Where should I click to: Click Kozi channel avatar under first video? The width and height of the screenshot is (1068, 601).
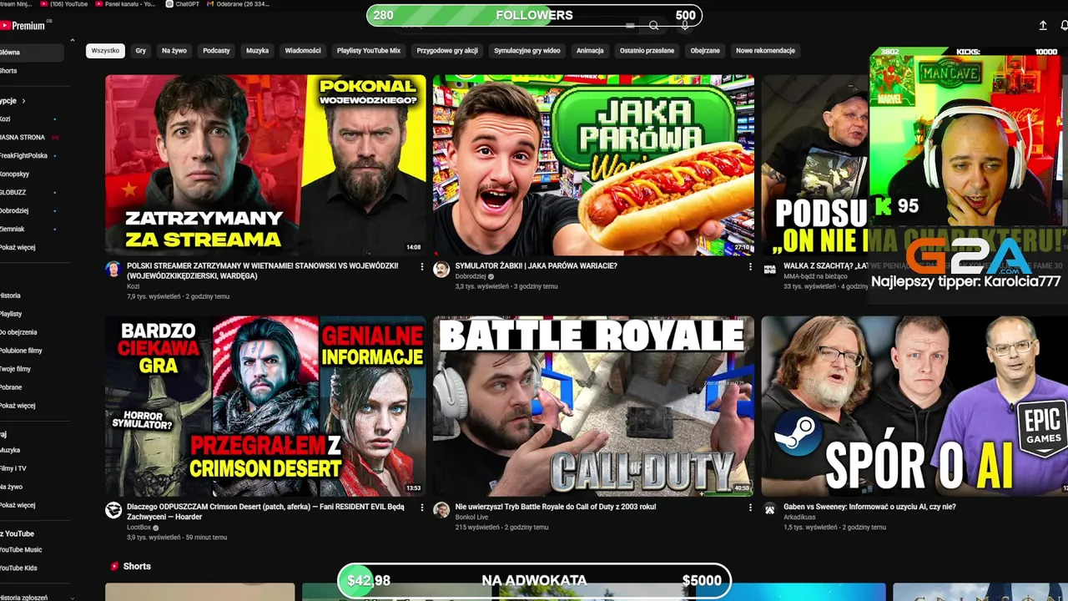(113, 269)
